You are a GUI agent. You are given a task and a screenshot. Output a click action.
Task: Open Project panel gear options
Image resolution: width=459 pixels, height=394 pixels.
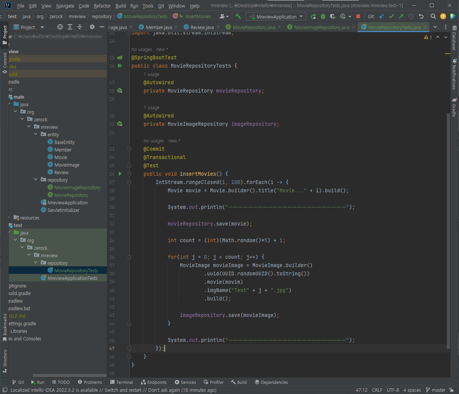[x=92, y=27]
